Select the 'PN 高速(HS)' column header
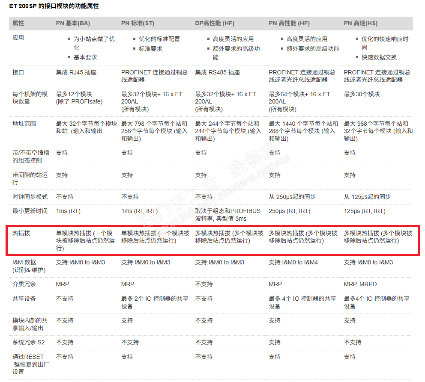The image size is (425, 382). [360, 23]
